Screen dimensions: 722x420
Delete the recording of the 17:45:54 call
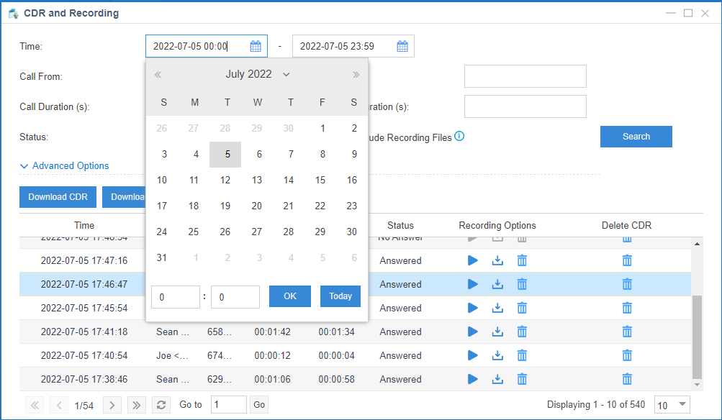(522, 308)
